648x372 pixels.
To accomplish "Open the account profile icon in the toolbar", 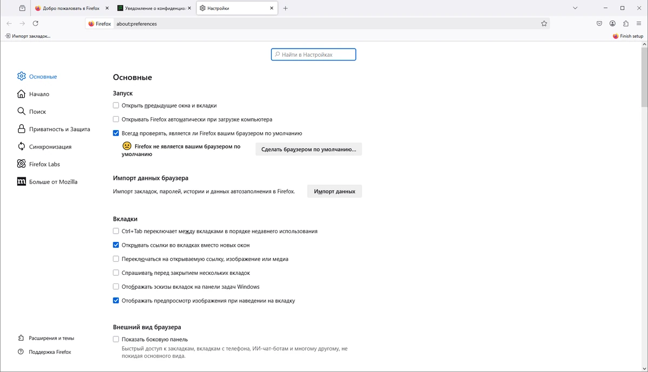I will point(612,23).
